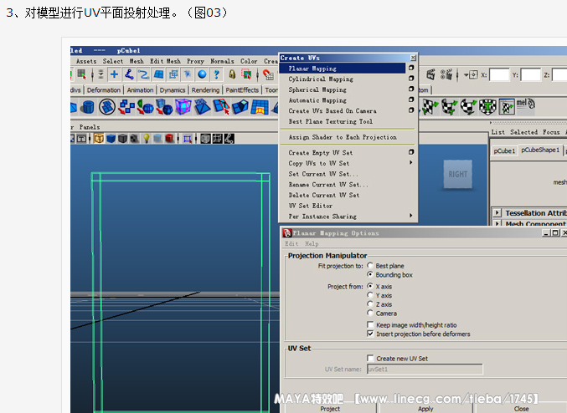Click the padlock lock icon in toolbar
The width and height of the screenshot is (567, 413).
point(232,74)
